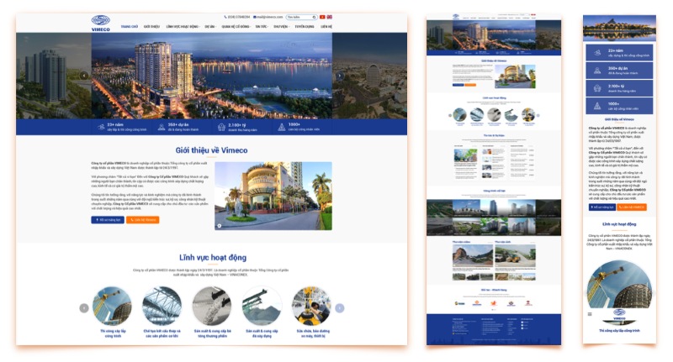The width and height of the screenshot is (673, 362).
Task: Expand the Quan hệ cổ đông menu
Action: click(236, 27)
